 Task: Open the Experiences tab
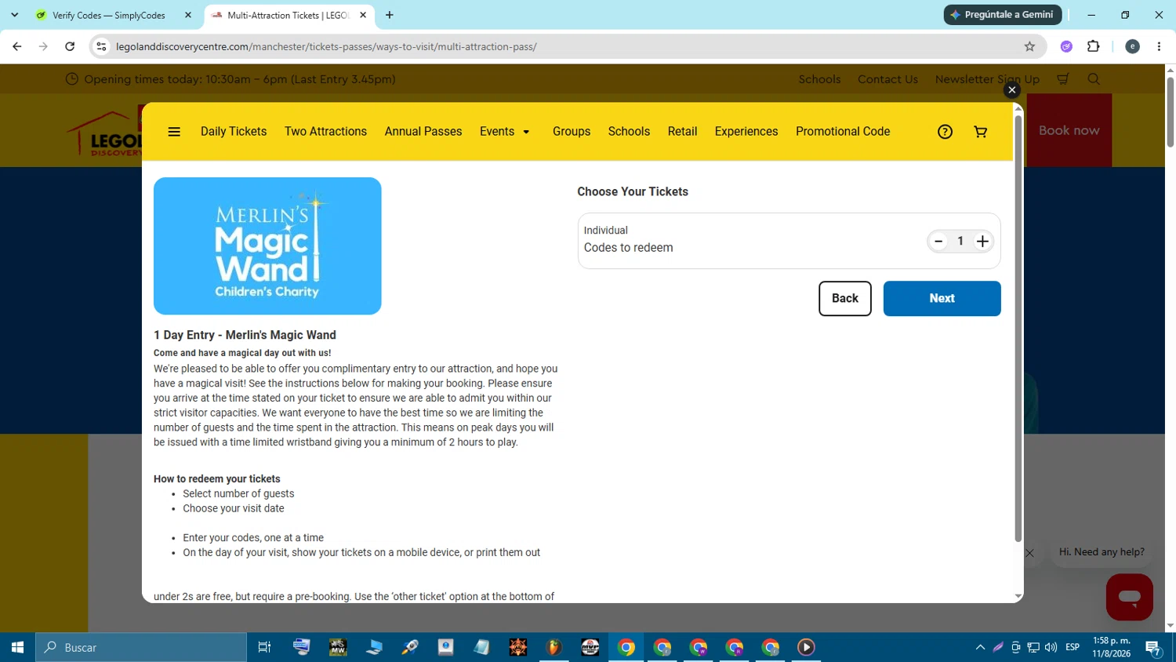[x=746, y=132]
